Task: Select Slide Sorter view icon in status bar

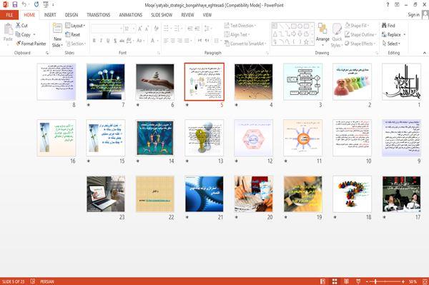Action: (x=335, y=281)
